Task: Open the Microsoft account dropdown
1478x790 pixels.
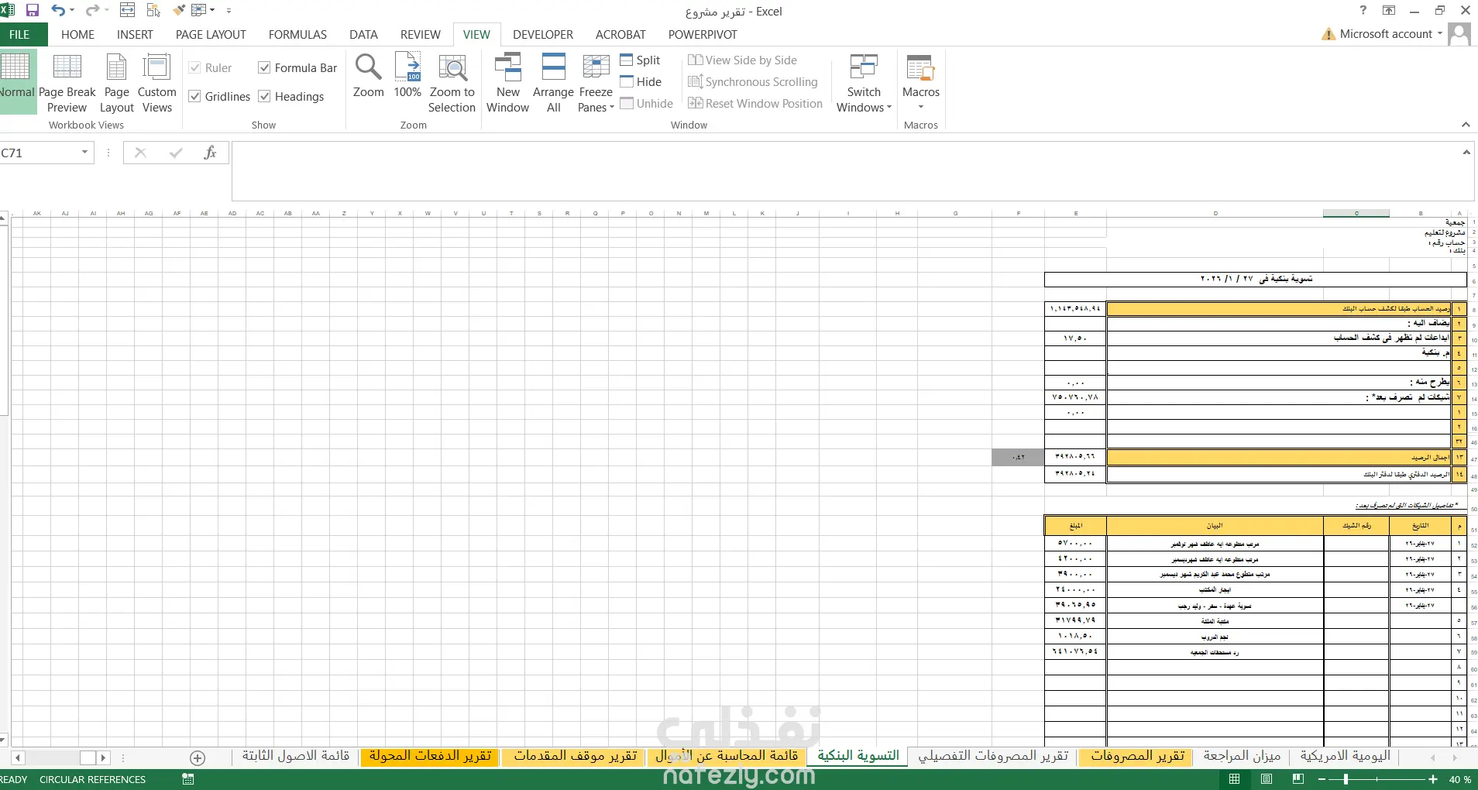Action: 1440,33
